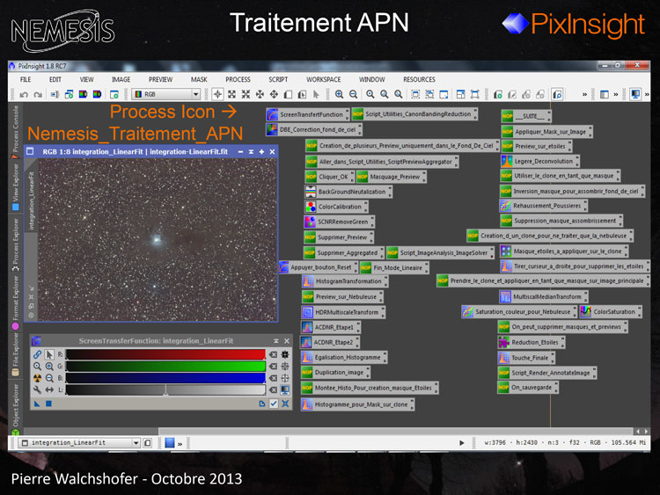Open the SCRIPT menu
The height and width of the screenshot is (495, 660).
point(278,79)
